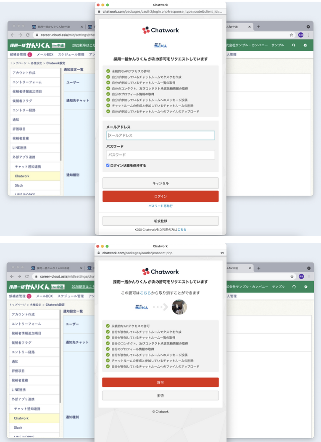Click refresh arrow in green header behind login popup

[x=293, y=45]
